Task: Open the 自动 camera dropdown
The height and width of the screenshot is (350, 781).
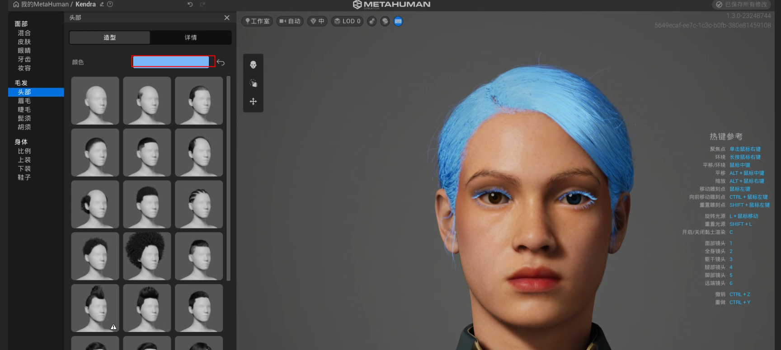Action: (x=290, y=21)
